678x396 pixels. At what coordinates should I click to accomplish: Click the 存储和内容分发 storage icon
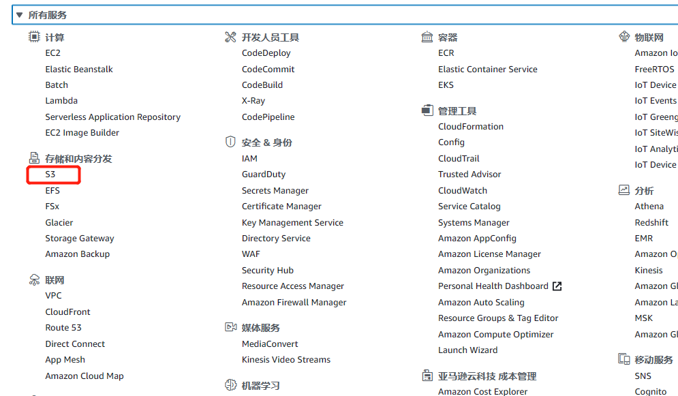(34, 158)
